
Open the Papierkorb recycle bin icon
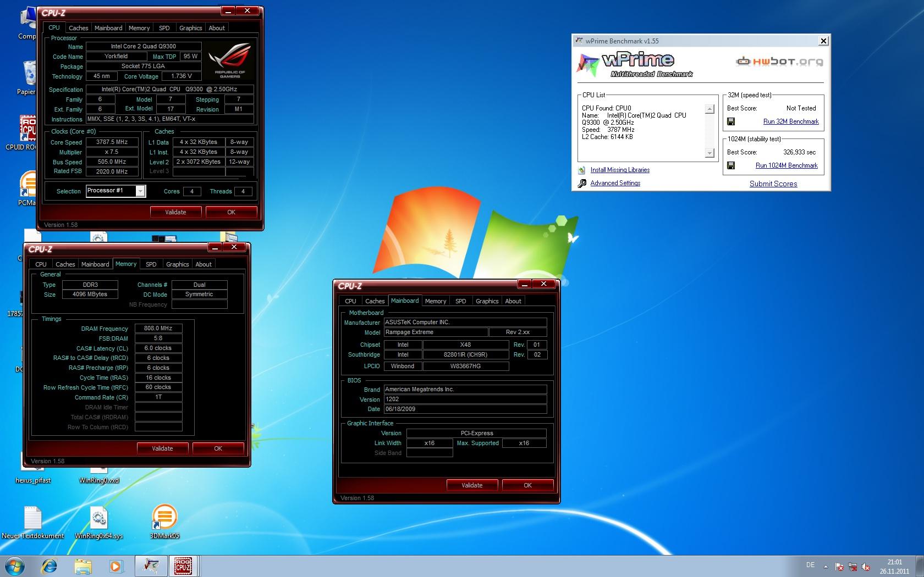click(28, 77)
